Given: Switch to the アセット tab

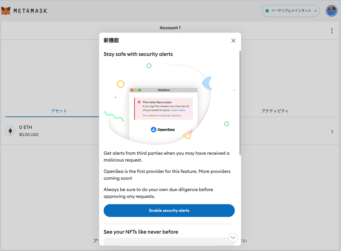Looking at the screenshot, I should [59, 111].
